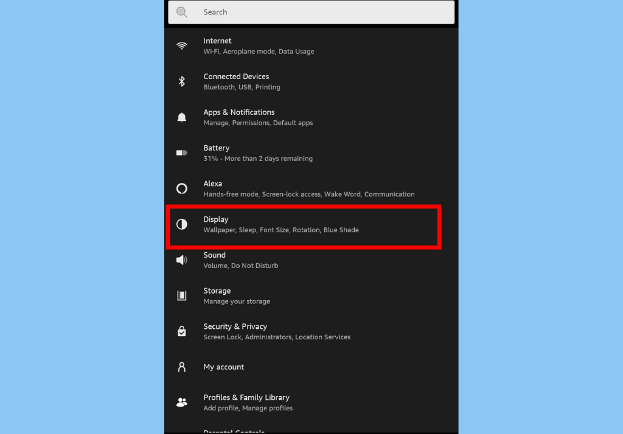Image resolution: width=623 pixels, height=434 pixels.
Task: Open the Connected Devices label
Action: coord(236,77)
